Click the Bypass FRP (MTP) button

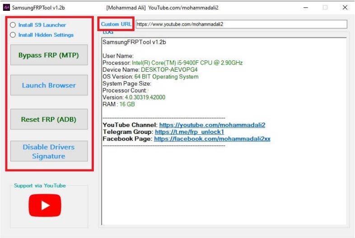(x=49, y=55)
